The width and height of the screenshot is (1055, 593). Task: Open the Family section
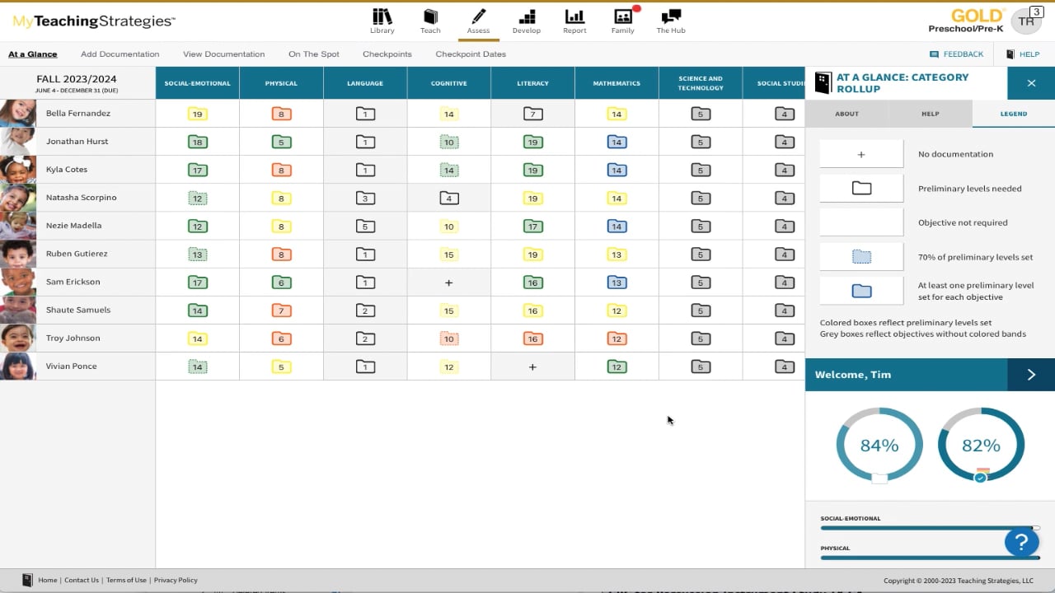[x=623, y=21]
